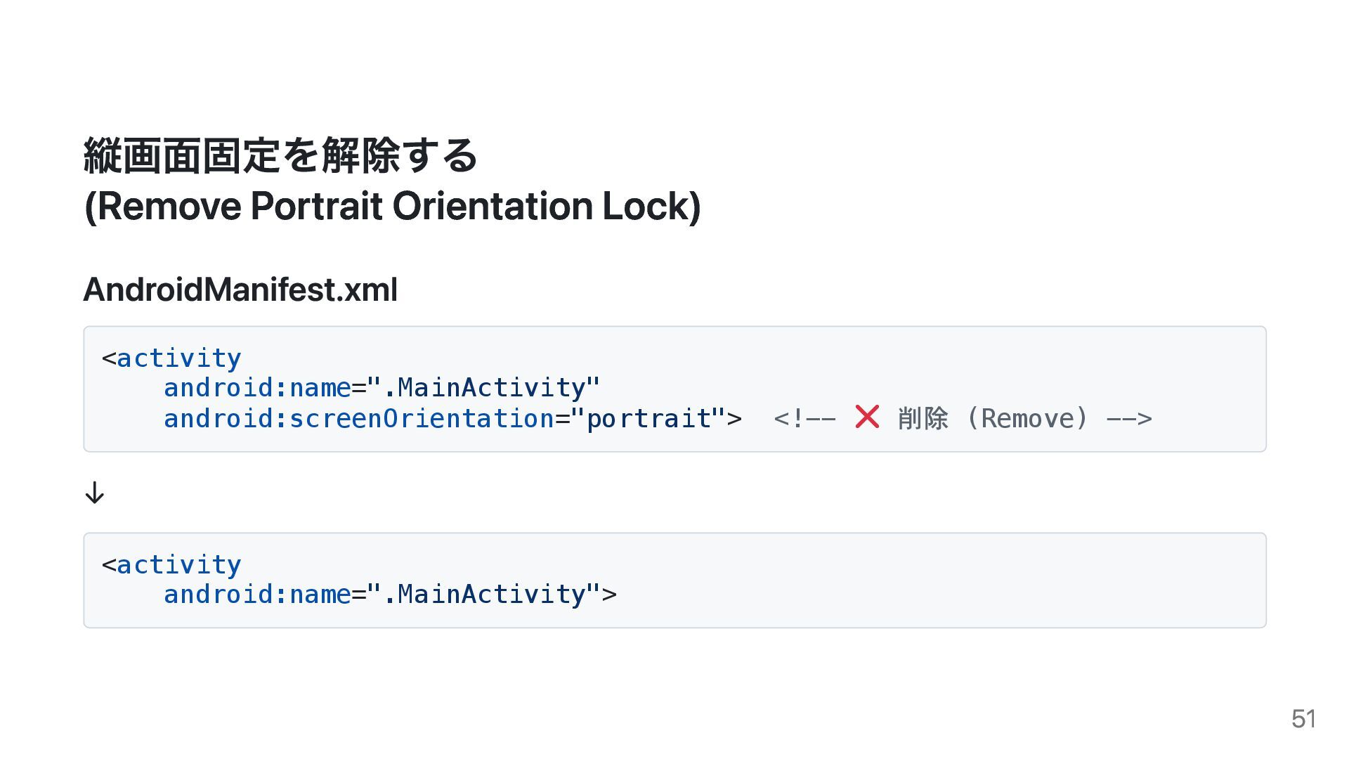Click the 削除 (Remove) comment text
Screen dimensions: 1349x759
click(992, 419)
